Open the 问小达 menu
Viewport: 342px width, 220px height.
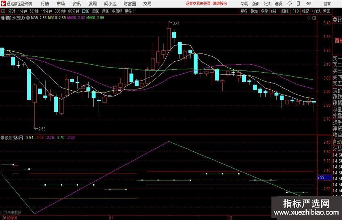tap(110, 4)
